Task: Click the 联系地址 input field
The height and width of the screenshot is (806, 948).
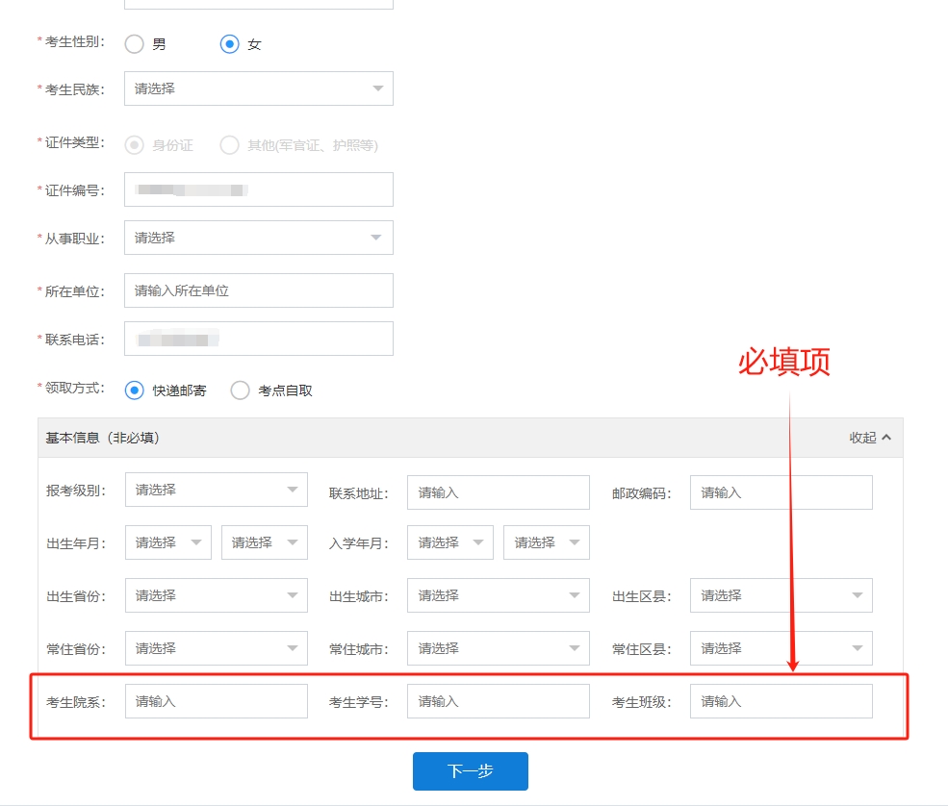Action: [x=498, y=492]
